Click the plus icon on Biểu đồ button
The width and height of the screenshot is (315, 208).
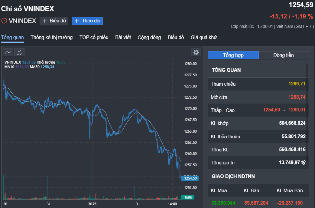click(x=45, y=21)
